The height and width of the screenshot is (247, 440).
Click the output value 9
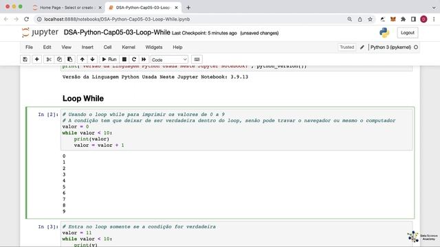pos(64,211)
